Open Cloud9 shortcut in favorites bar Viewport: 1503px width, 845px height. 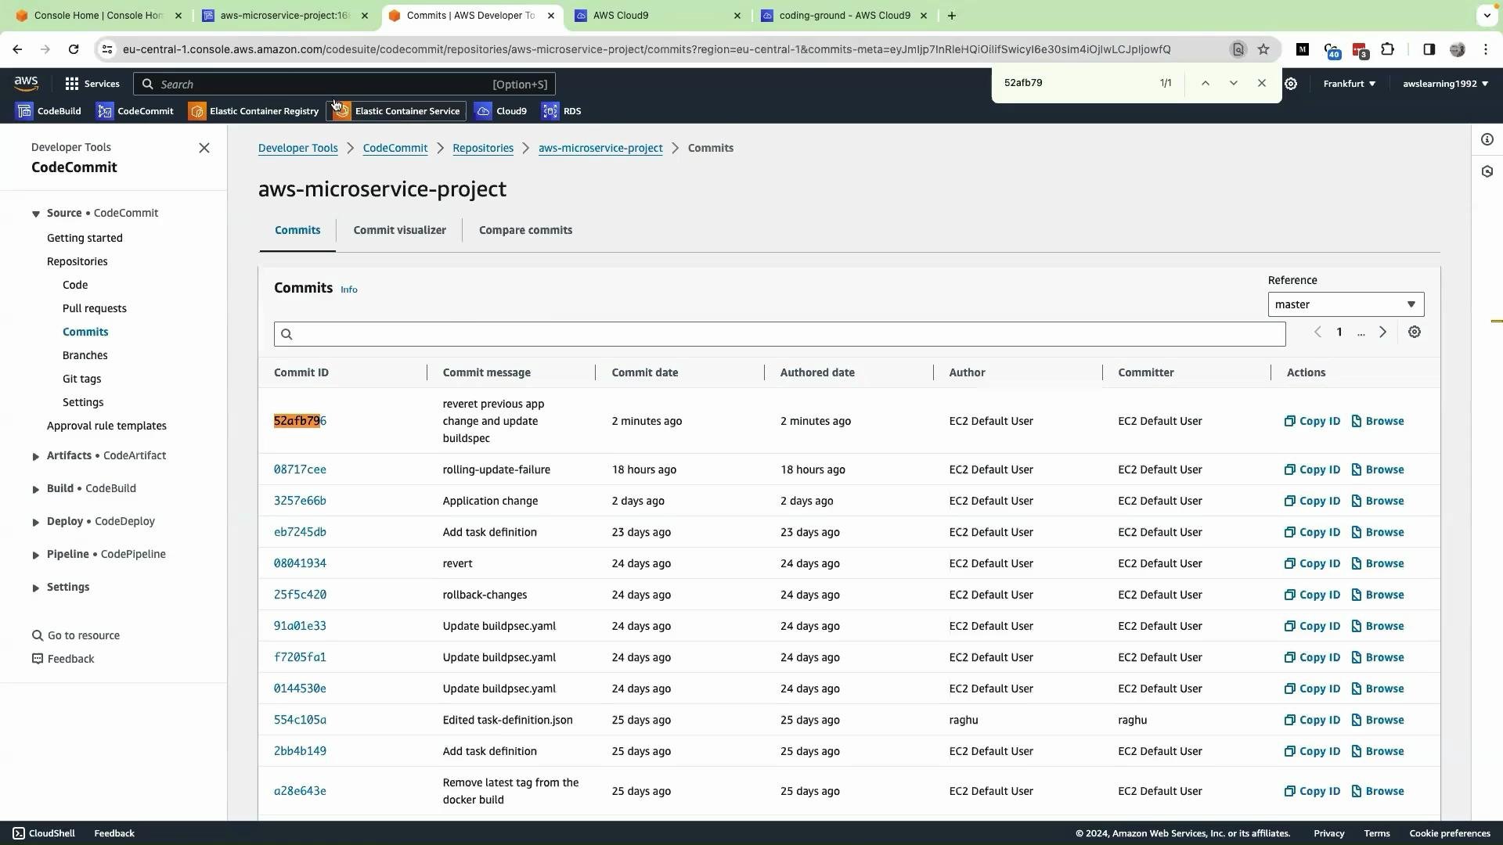(501, 111)
